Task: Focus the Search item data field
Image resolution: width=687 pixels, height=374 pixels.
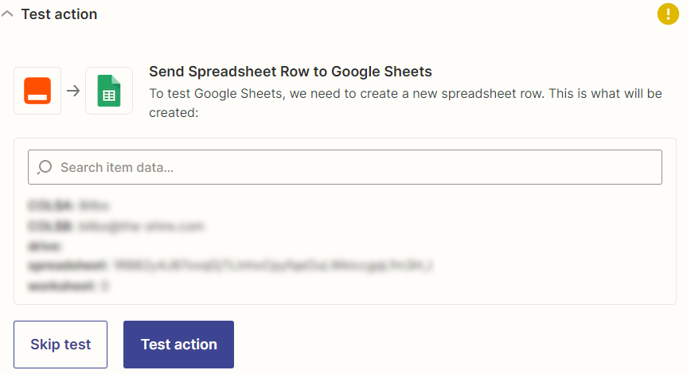Action: pyautogui.click(x=345, y=167)
